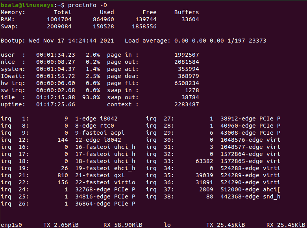Click system time 00:01:04.37
Image resolution: width=307 pixels, height=228 pixels.
55,69
